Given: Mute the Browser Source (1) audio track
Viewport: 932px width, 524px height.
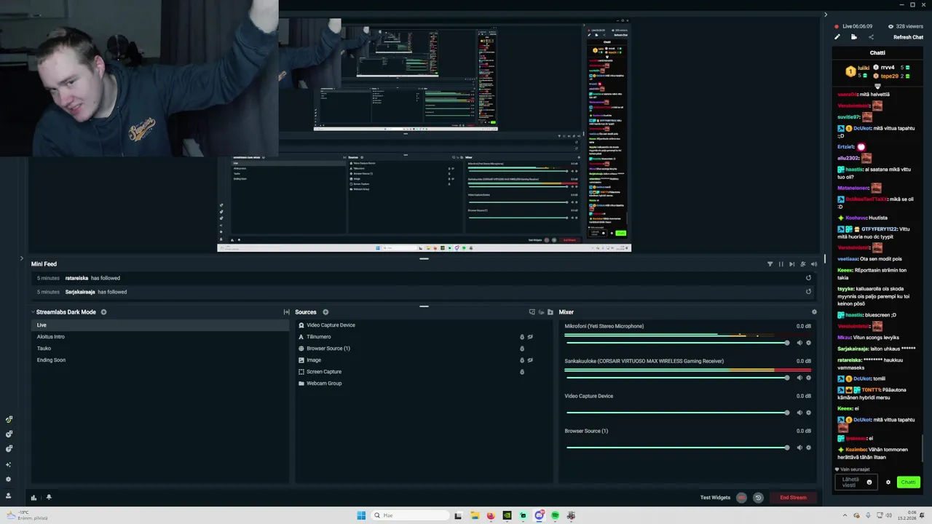Looking at the screenshot, I should [799, 448].
